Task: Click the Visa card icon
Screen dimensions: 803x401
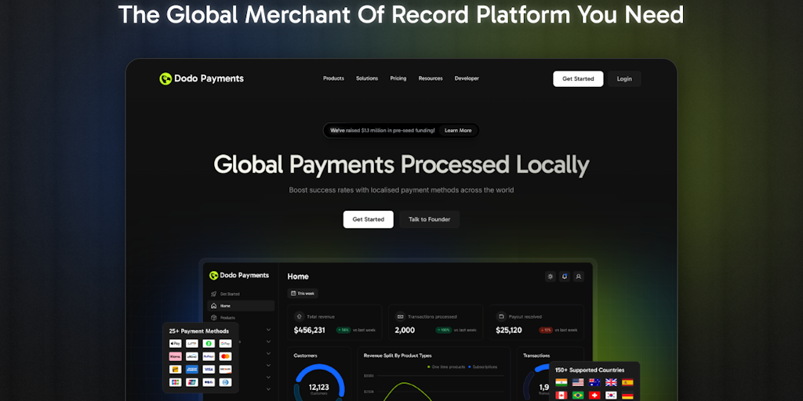Action: coord(209,369)
